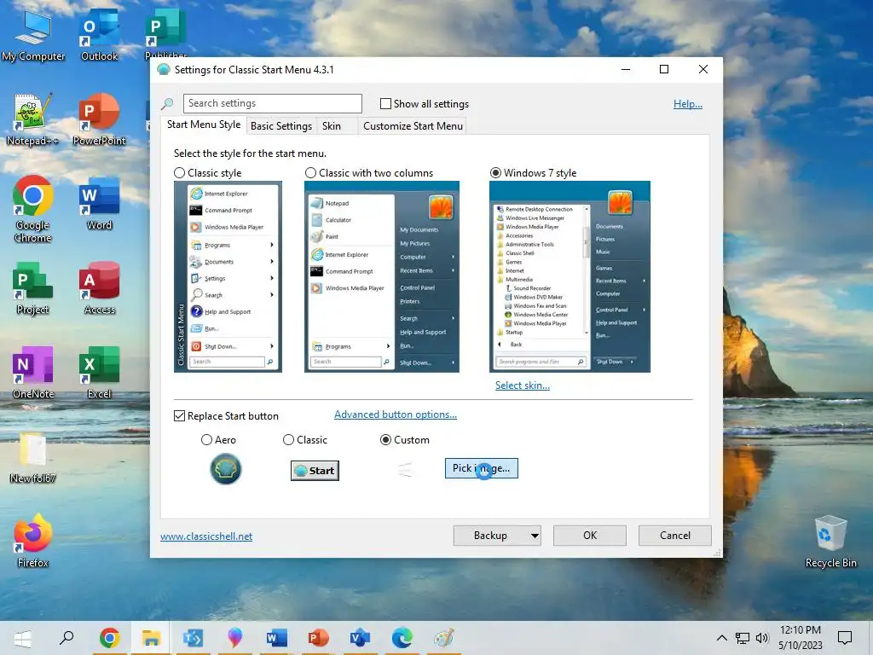Open the notification center icon
Image resolution: width=873 pixels, height=655 pixels.
click(x=845, y=638)
